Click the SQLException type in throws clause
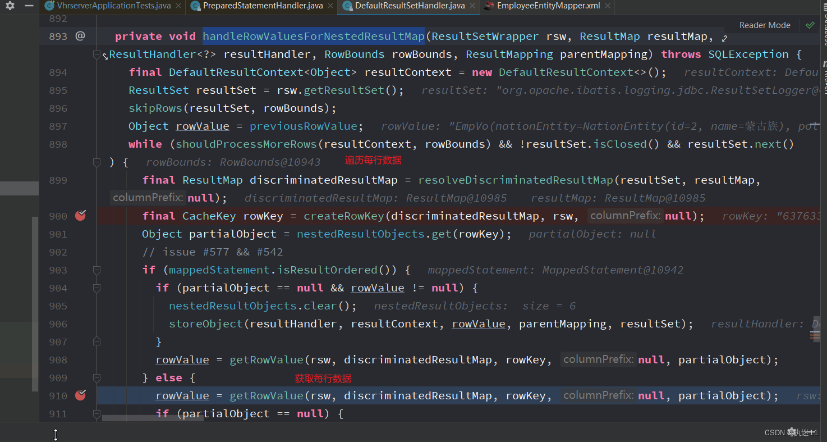Viewport: 827px width, 442px height. coord(748,54)
